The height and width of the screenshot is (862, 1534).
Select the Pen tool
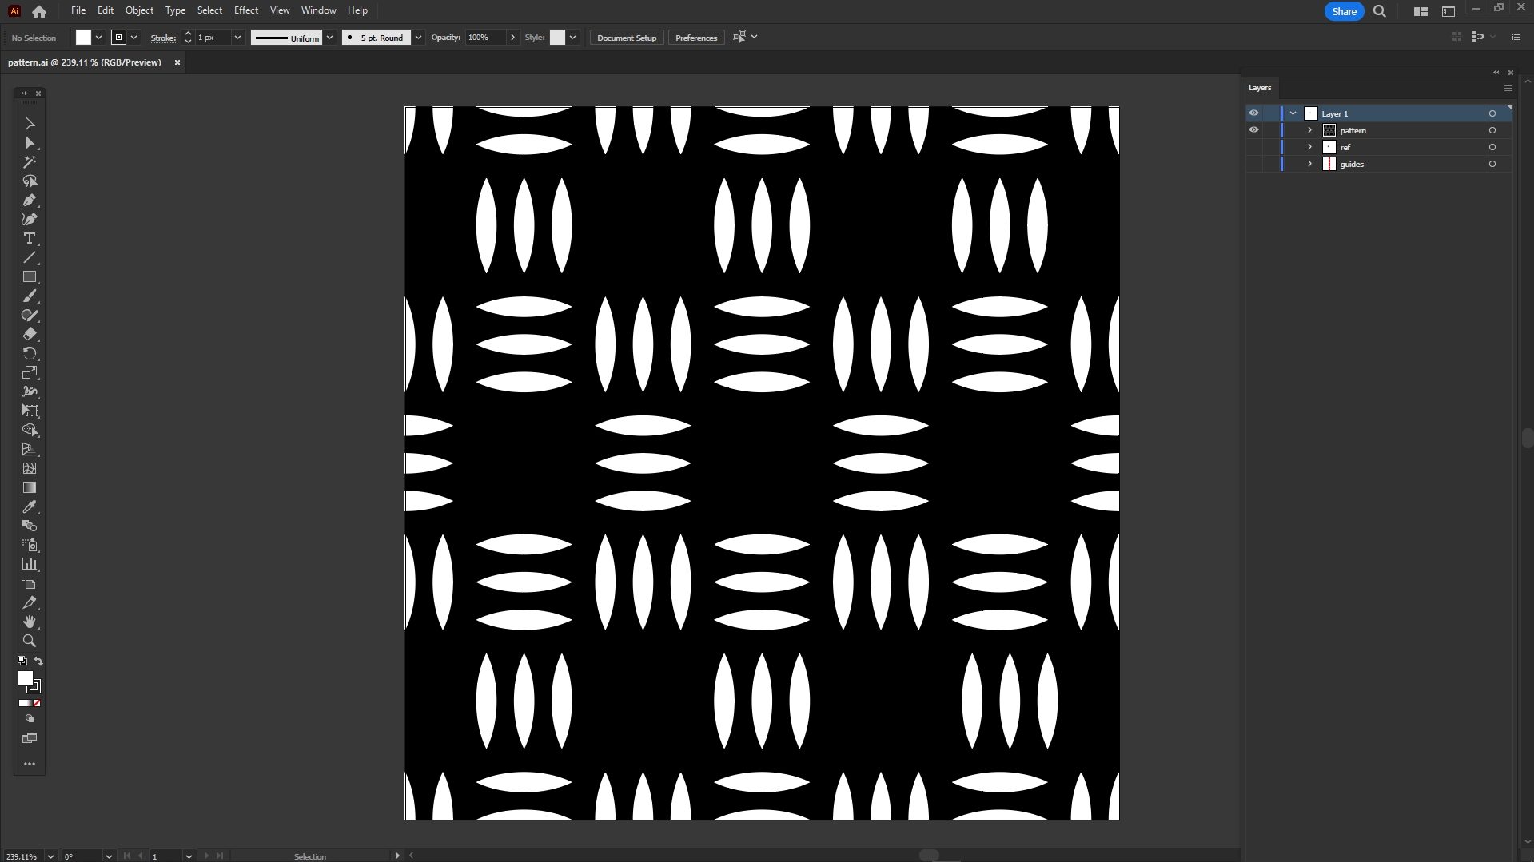click(30, 201)
